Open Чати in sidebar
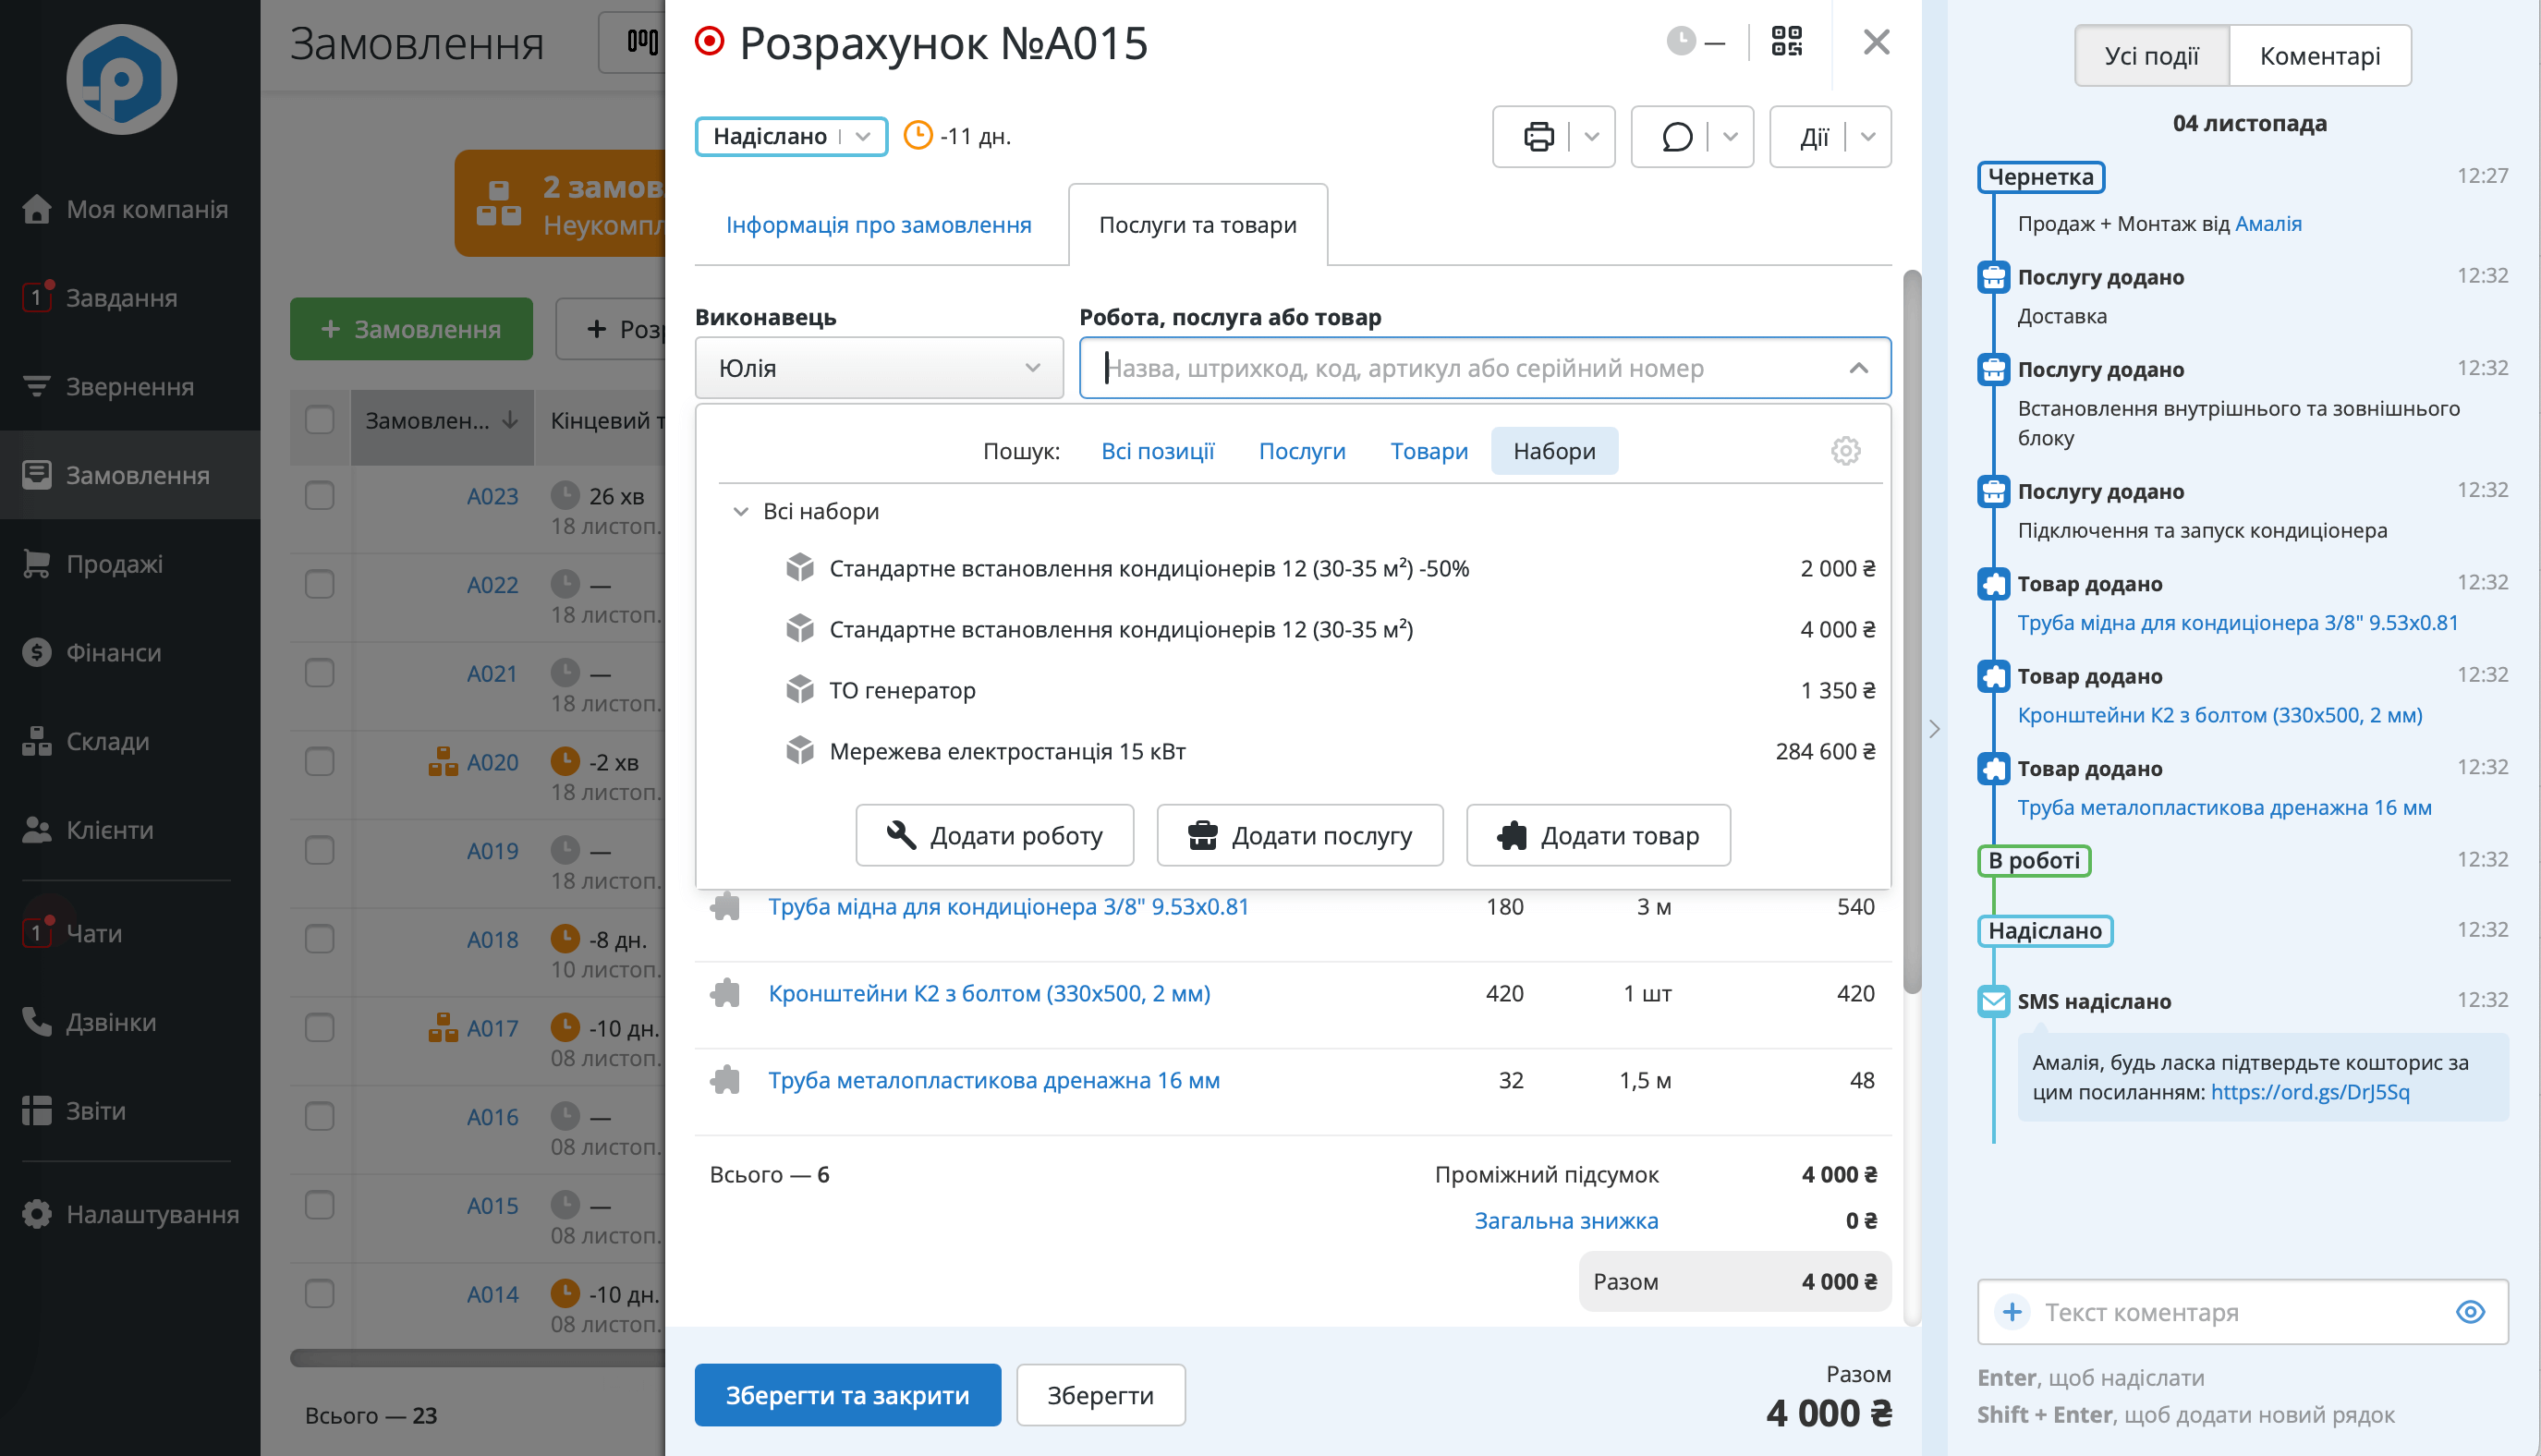This screenshot has width=2541, height=1456. tap(130, 933)
